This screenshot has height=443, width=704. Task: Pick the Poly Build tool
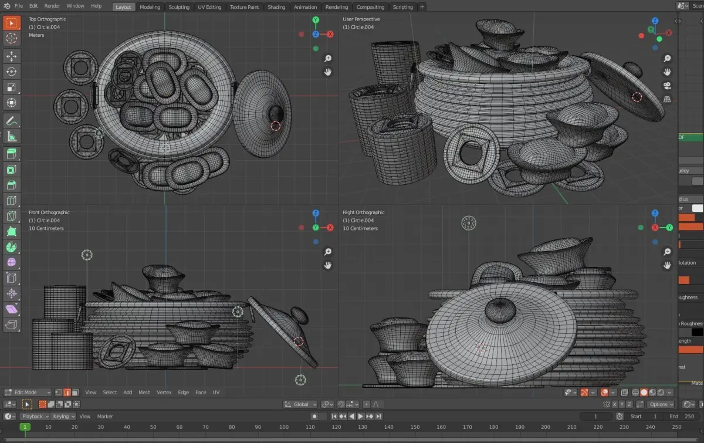[x=11, y=231]
